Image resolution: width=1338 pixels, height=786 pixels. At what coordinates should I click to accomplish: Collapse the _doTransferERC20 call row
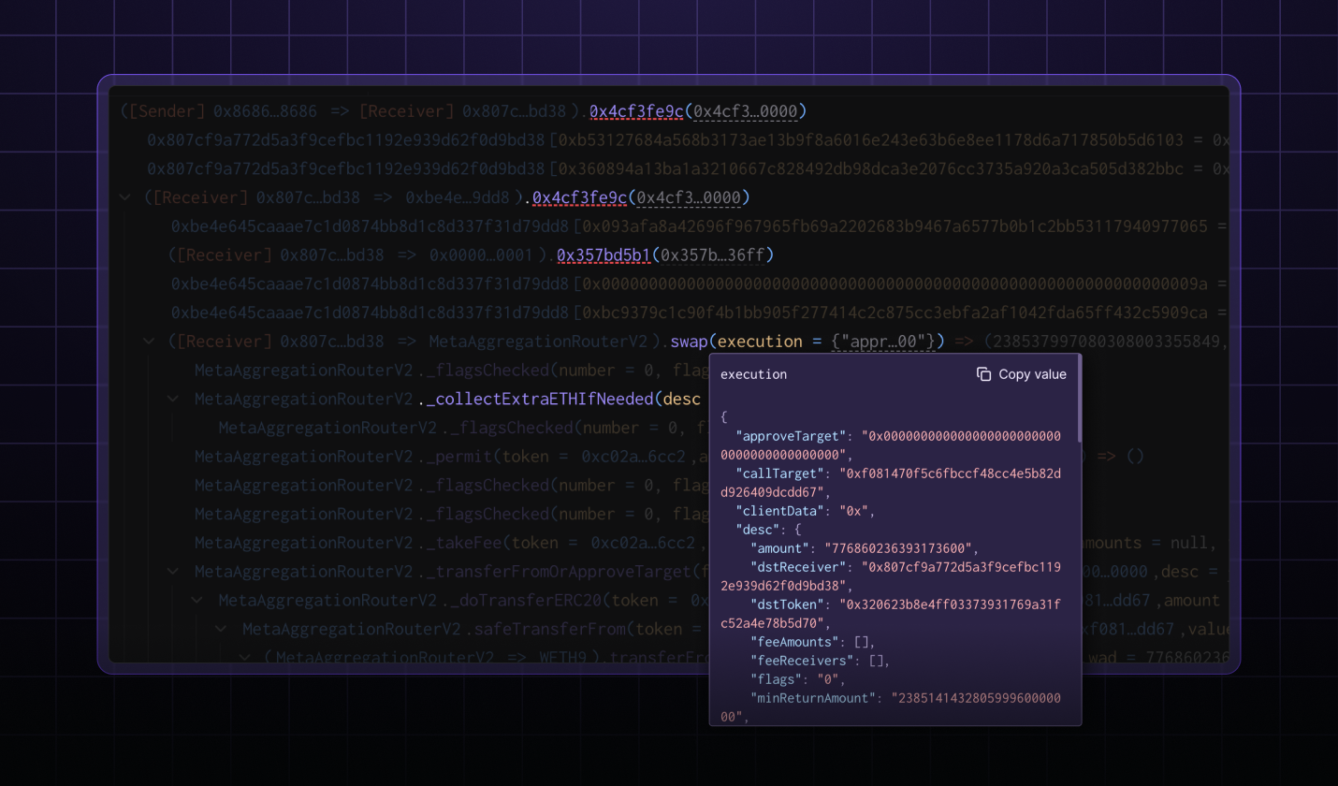click(197, 600)
